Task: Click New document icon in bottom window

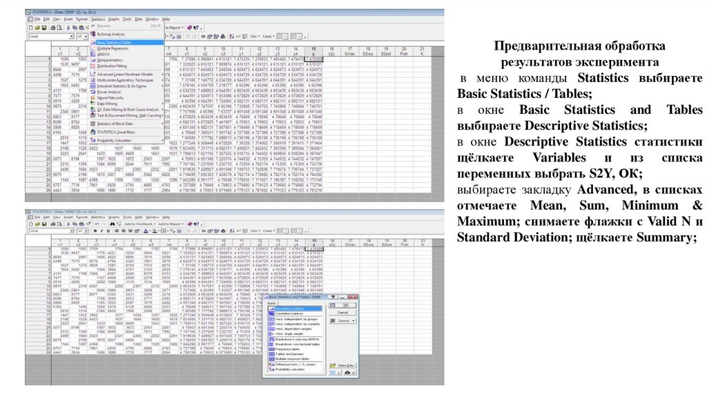Action: click(31, 224)
